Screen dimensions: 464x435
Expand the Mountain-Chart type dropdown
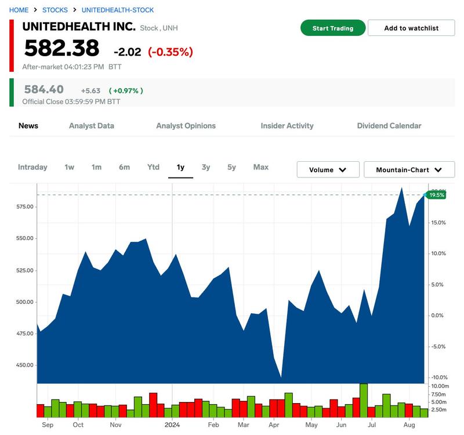click(x=409, y=169)
